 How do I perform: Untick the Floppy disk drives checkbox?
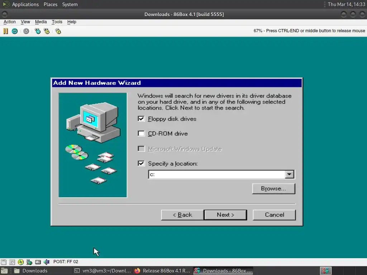[x=141, y=119]
